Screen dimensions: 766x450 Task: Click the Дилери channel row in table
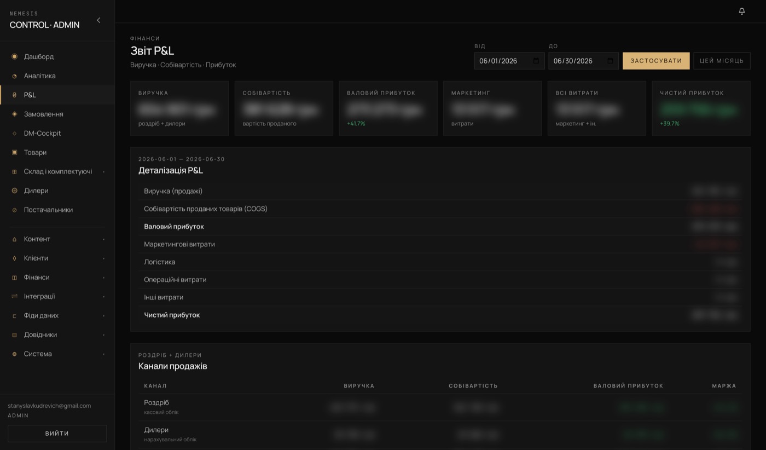[440, 435]
